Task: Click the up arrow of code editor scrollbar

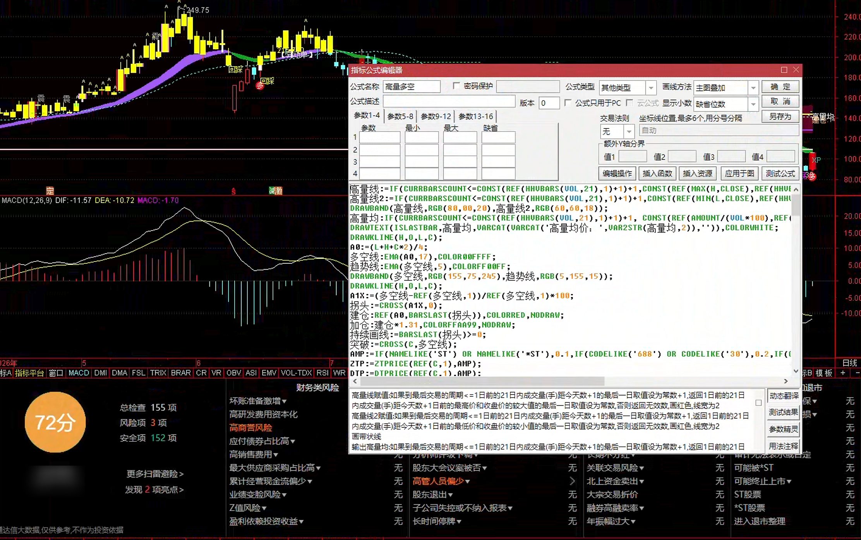Action: 796,189
